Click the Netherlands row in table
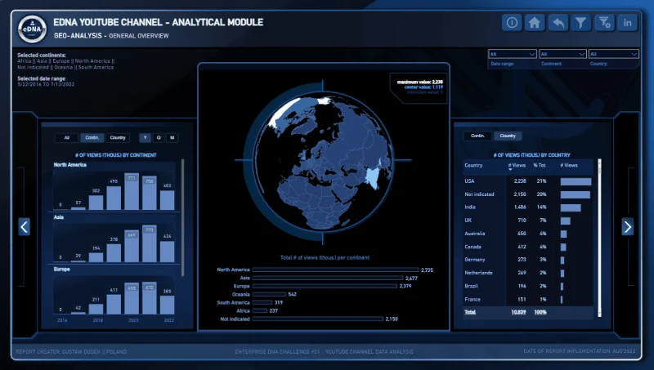The image size is (654, 370). [x=528, y=273]
